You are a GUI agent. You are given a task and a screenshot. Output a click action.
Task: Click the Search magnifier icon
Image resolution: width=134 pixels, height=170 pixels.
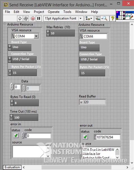coord(105,19)
